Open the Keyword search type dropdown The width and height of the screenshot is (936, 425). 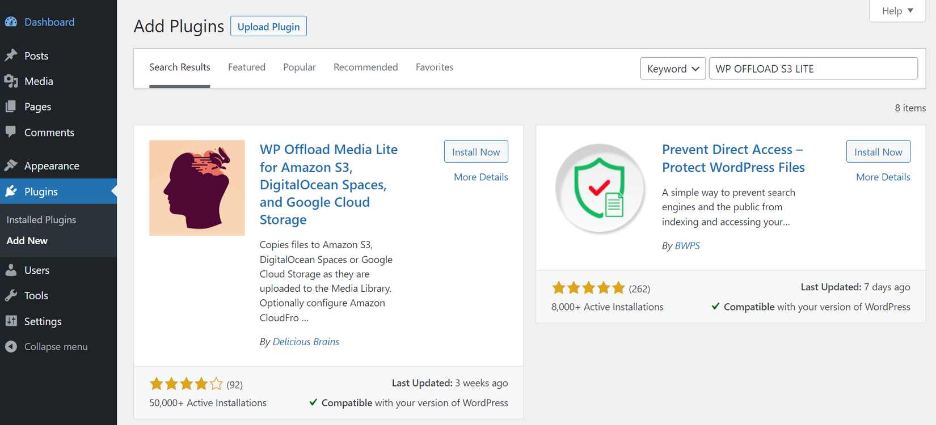672,69
